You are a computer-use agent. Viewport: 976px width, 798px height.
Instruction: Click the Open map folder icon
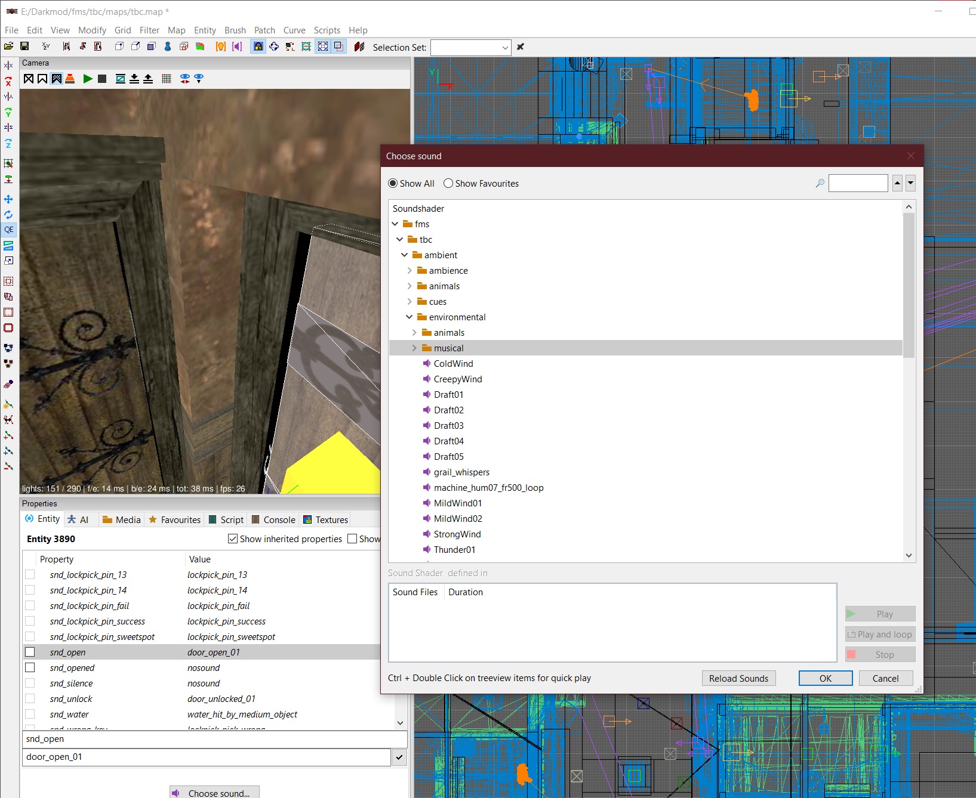(x=9, y=47)
